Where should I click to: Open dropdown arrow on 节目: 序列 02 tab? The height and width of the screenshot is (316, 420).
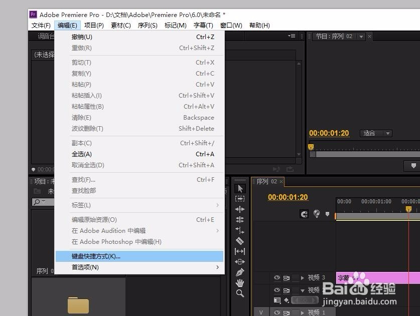[x=361, y=37]
